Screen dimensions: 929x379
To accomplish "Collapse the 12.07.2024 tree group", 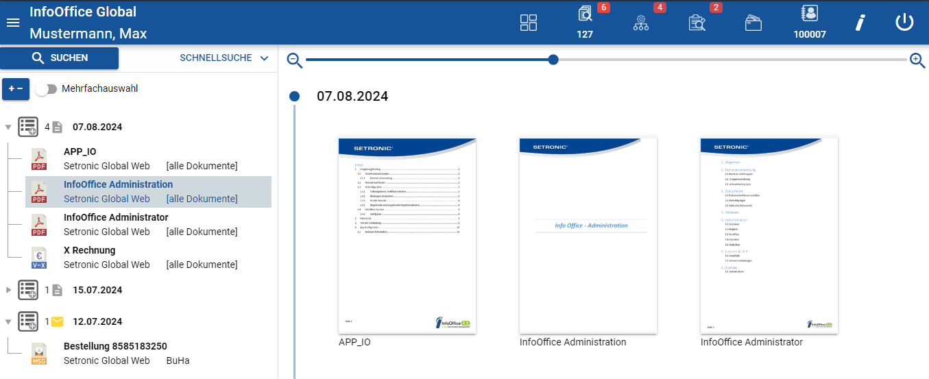I will [x=8, y=321].
